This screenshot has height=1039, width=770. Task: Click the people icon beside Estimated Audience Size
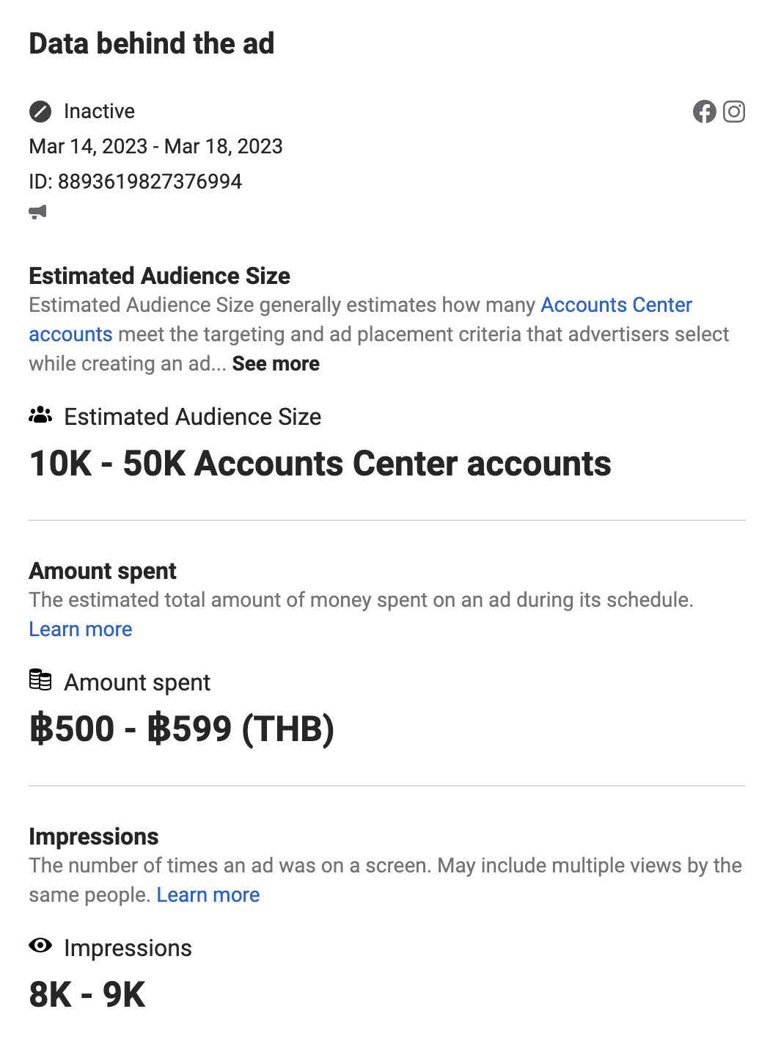40,416
